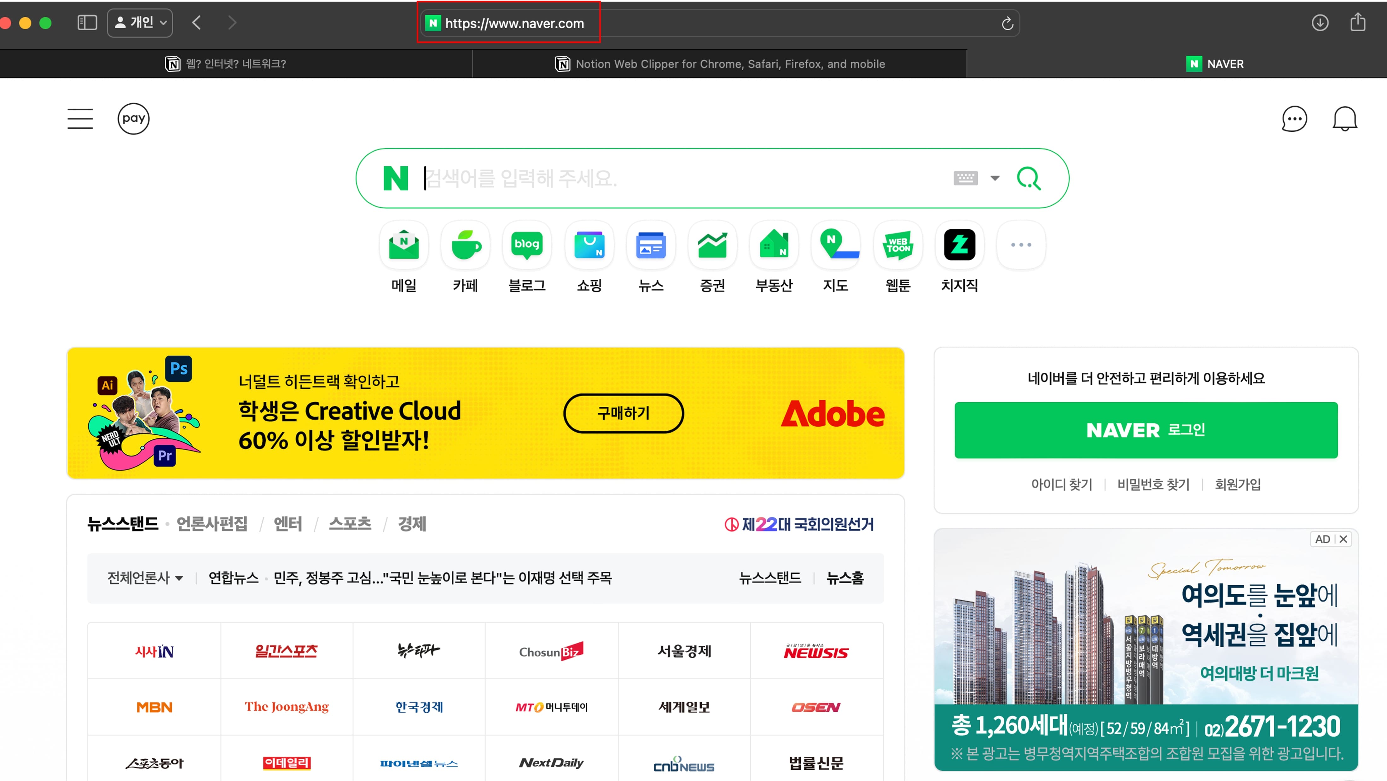The width and height of the screenshot is (1387, 781).
Task: Open the chat bubble (talk) icon
Action: point(1294,119)
